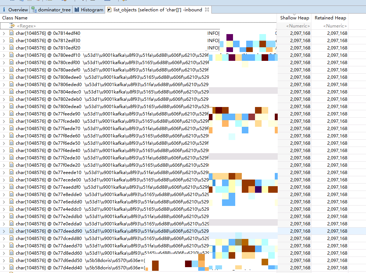This screenshot has height=273, width=366.
Task: Click the array icon of row 0x77daedd70
Action: coord(11,246)
